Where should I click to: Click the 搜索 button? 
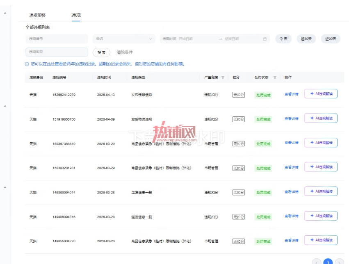[101, 52]
